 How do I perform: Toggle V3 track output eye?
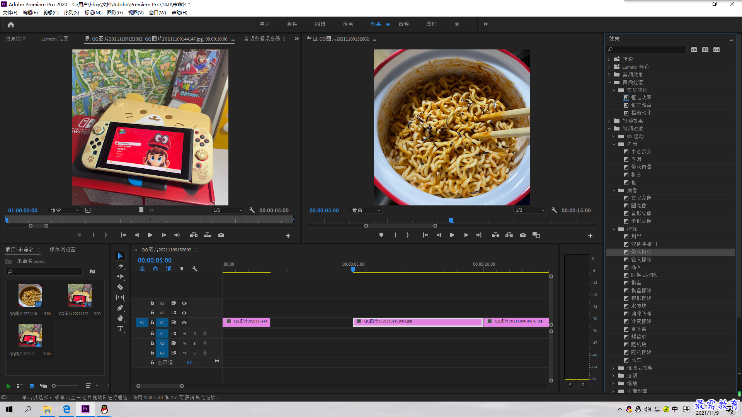(184, 303)
